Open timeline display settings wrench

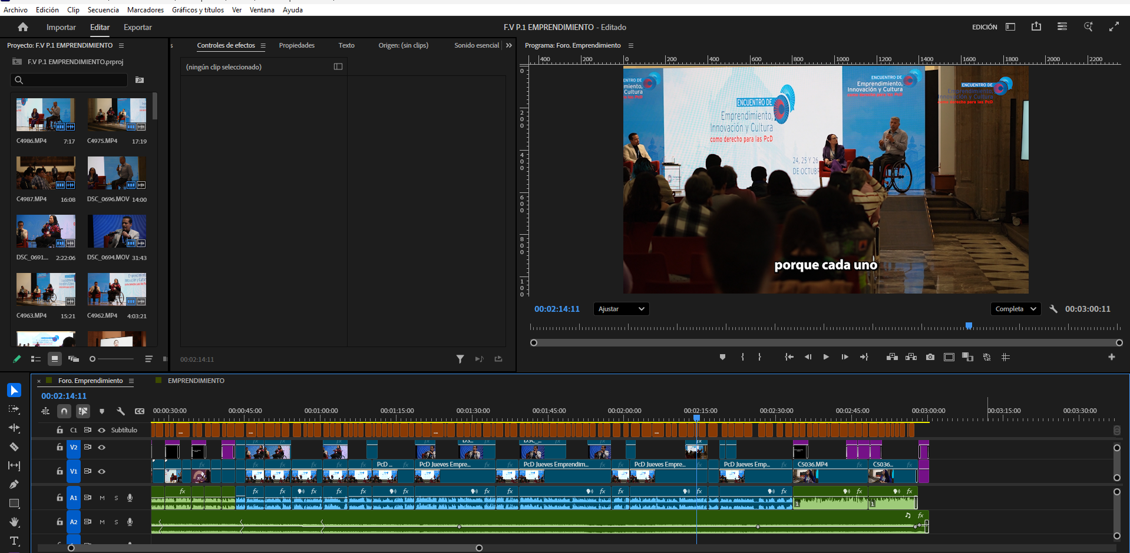pos(121,411)
